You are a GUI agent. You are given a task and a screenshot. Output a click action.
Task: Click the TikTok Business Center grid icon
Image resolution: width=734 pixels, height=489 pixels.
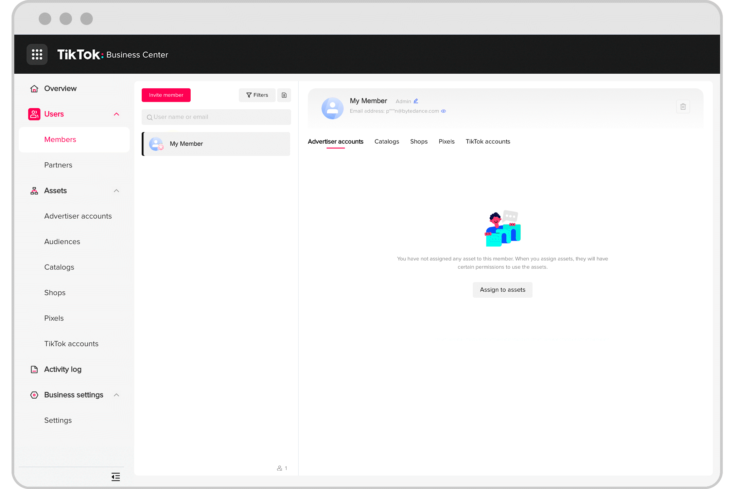coord(37,54)
